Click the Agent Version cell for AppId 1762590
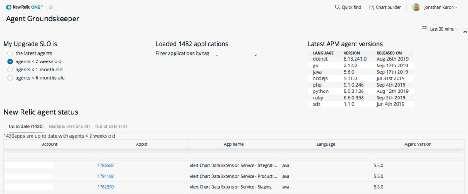 pyautogui.click(x=418, y=187)
